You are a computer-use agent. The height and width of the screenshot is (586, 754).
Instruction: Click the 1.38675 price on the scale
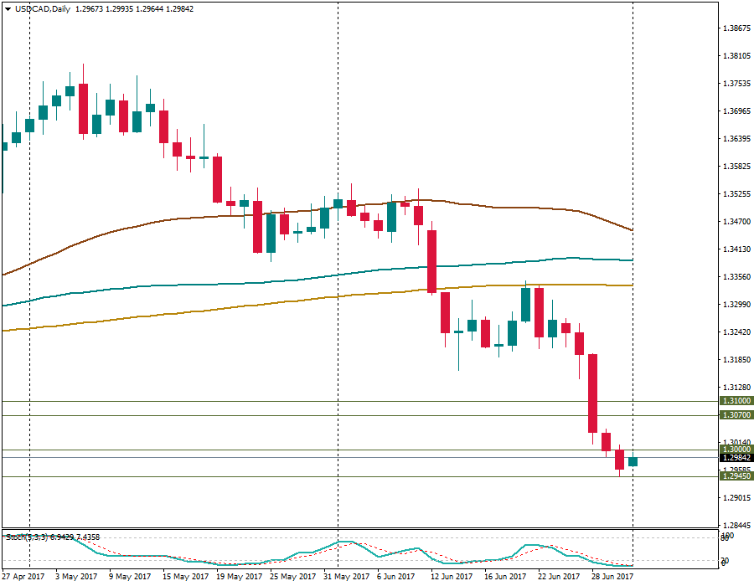tap(736, 28)
